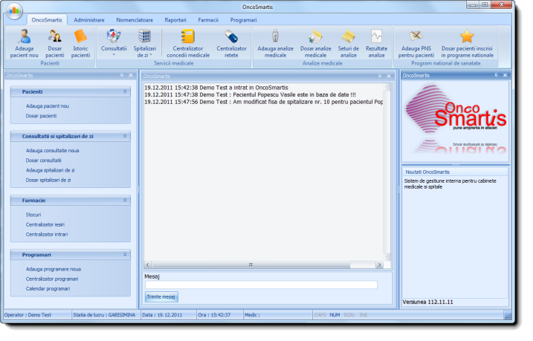The image size is (533, 341).
Task: Click Adauga PNS pentru pacienti icon
Action: 416,44
